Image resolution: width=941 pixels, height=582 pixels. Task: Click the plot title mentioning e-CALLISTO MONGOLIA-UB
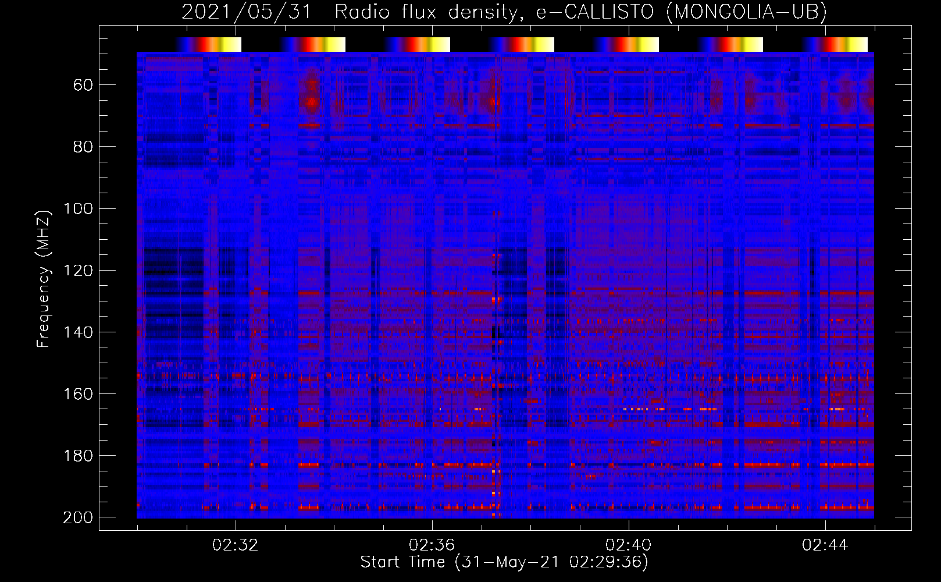(504, 12)
